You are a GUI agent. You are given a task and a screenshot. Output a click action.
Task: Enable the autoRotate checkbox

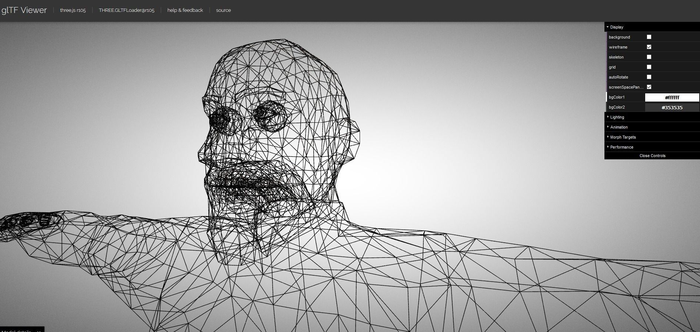click(649, 77)
